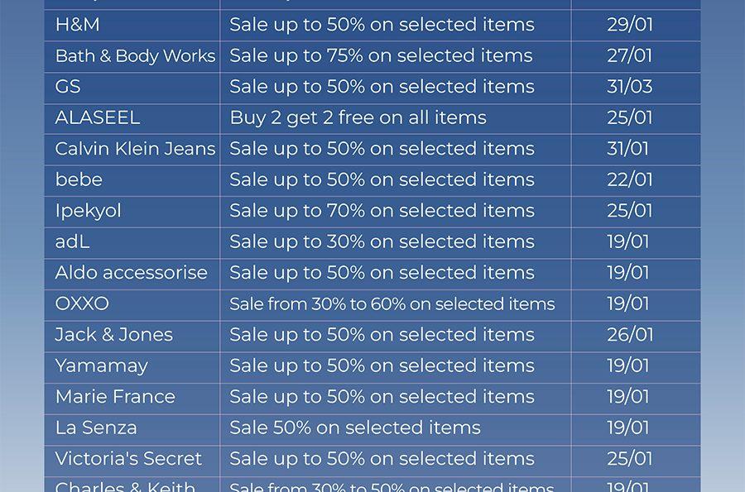The width and height of the screenshot is (745, 492).
Task: Click the GS sale end date 31/03
Action: (x=630, y=87)
